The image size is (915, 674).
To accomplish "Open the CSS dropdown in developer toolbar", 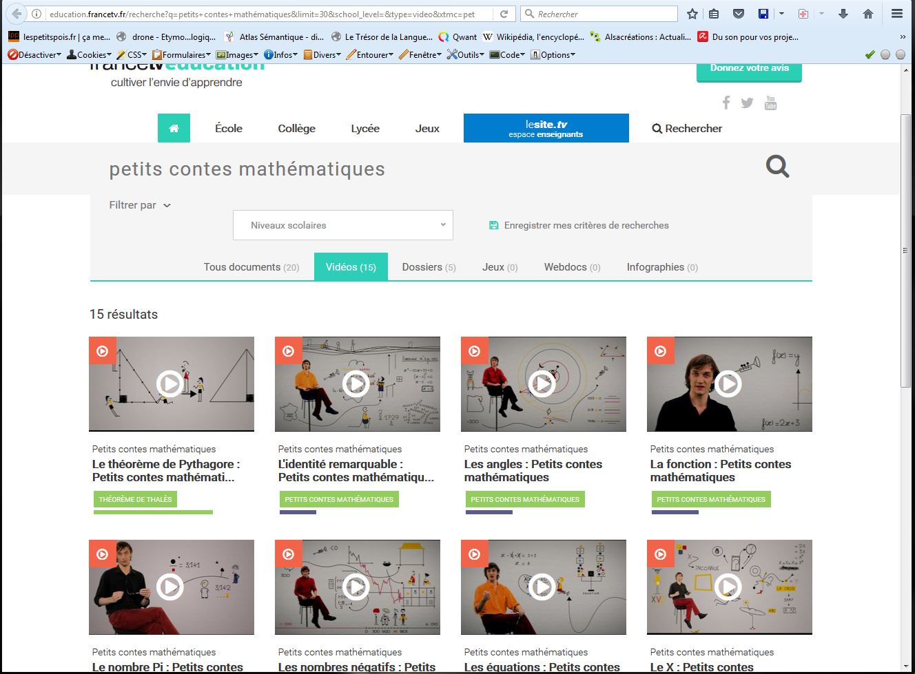I will [x=132, y=54].
